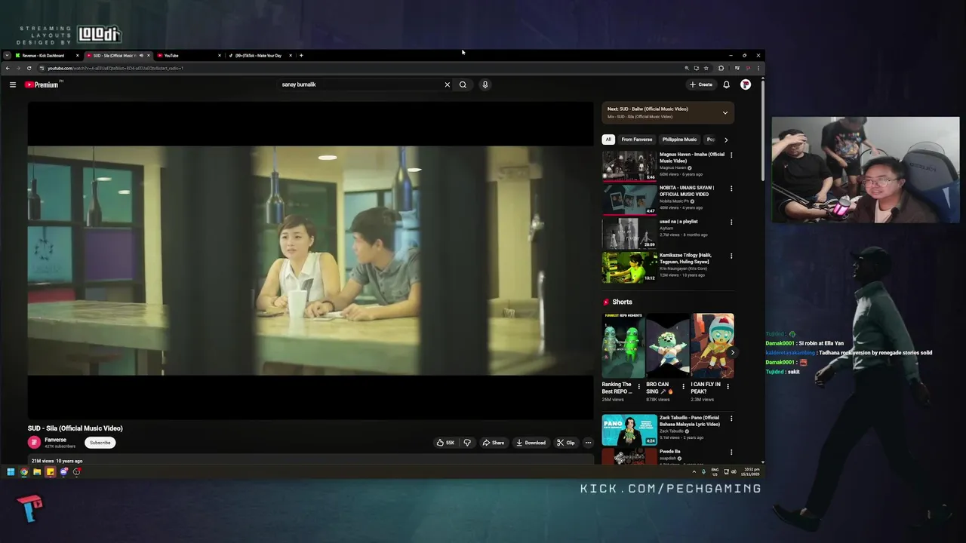Open the Create button
The width and height of the screenshot is (966, 543).
[701, 84]
